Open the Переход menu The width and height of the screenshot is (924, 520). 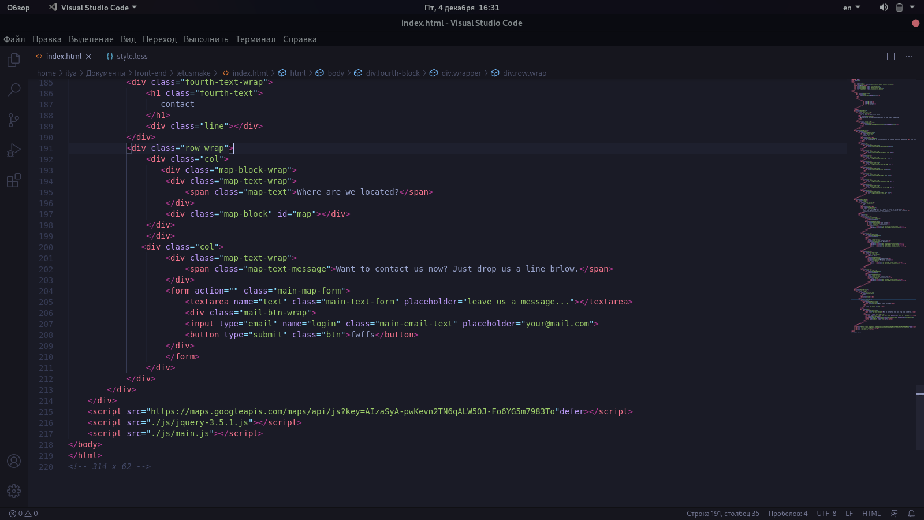[160, 39]
